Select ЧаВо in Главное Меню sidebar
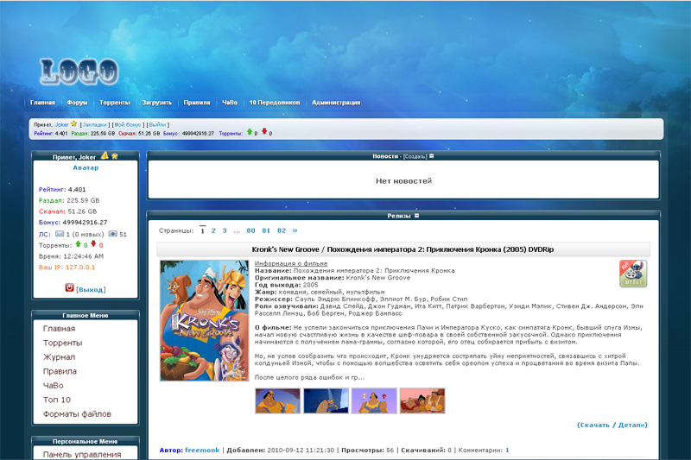The width and height of the screenshot is (691, 460). 54,386
